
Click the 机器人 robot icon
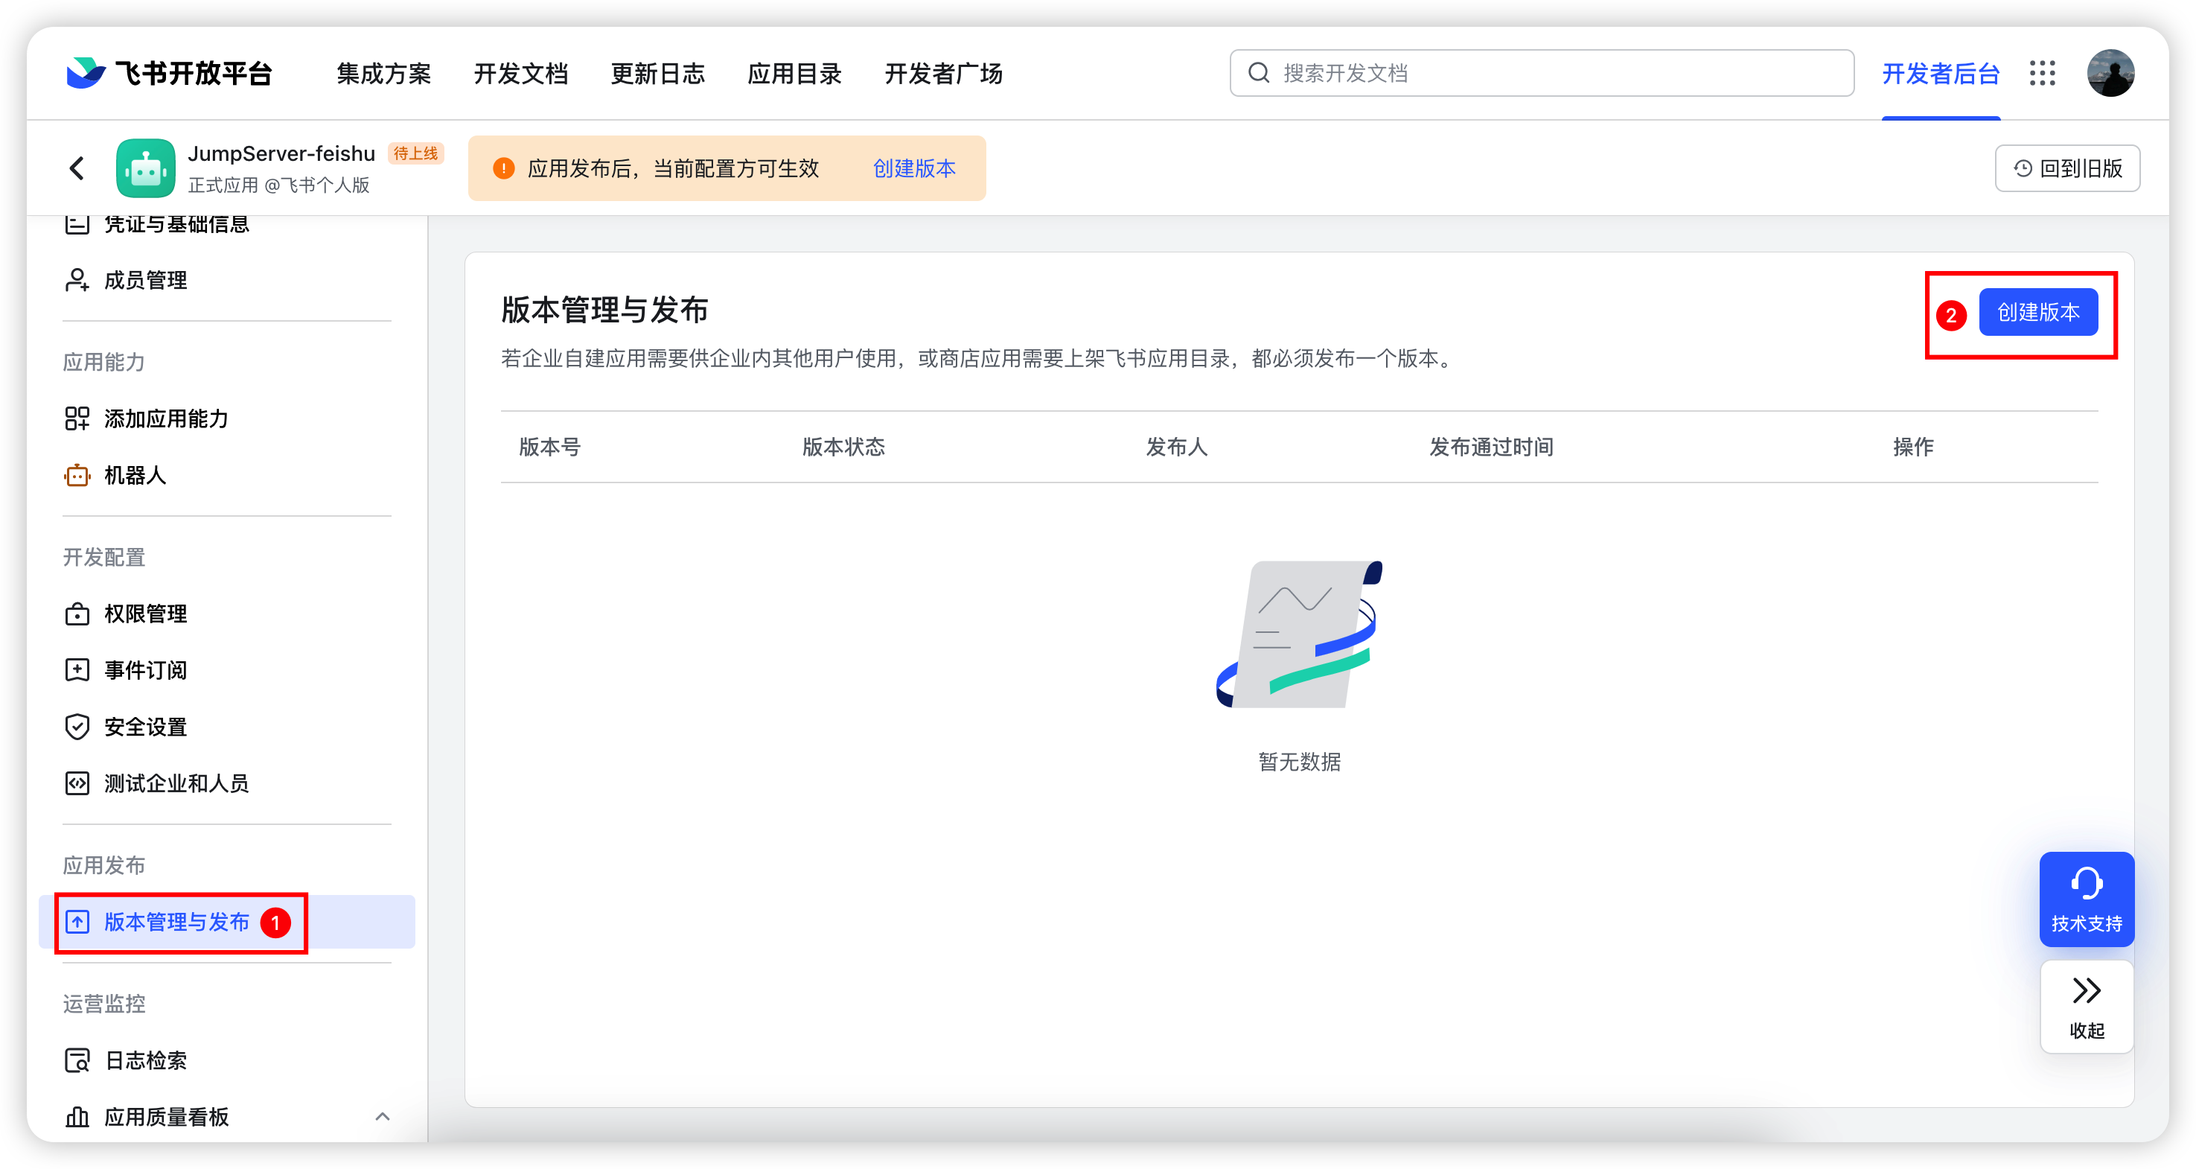tap(77, 475)
